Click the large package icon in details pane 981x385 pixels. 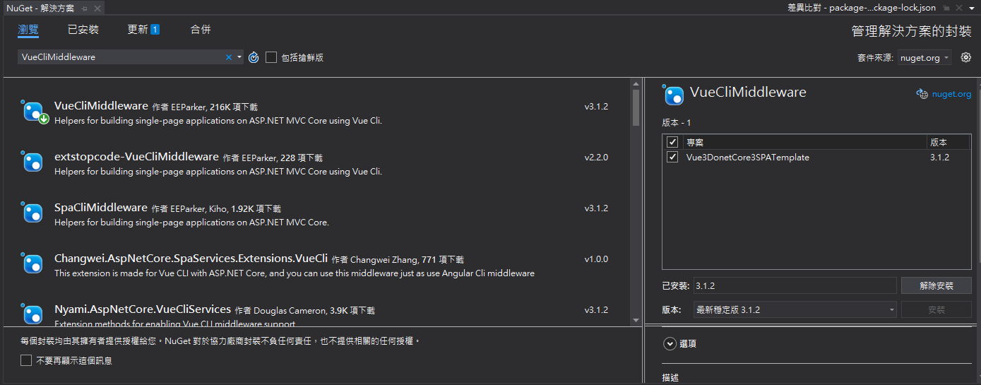pos(673,95)
